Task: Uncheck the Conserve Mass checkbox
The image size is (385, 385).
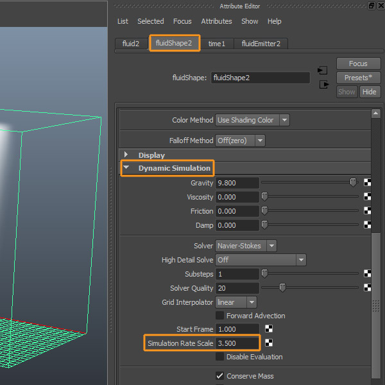Action: tap(219, 375)
